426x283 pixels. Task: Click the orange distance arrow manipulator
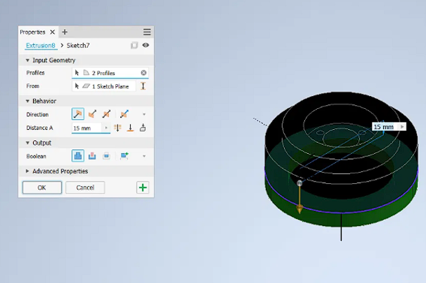pyautogui.click(x=299, y=209)
